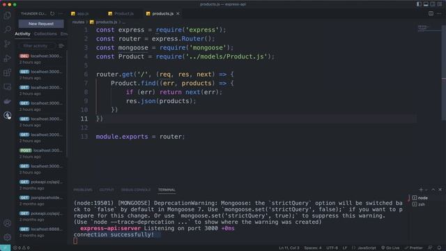Open the Explorer view in activity bar
The height and width of the screenshot is (251, 446).
point(8,15)
